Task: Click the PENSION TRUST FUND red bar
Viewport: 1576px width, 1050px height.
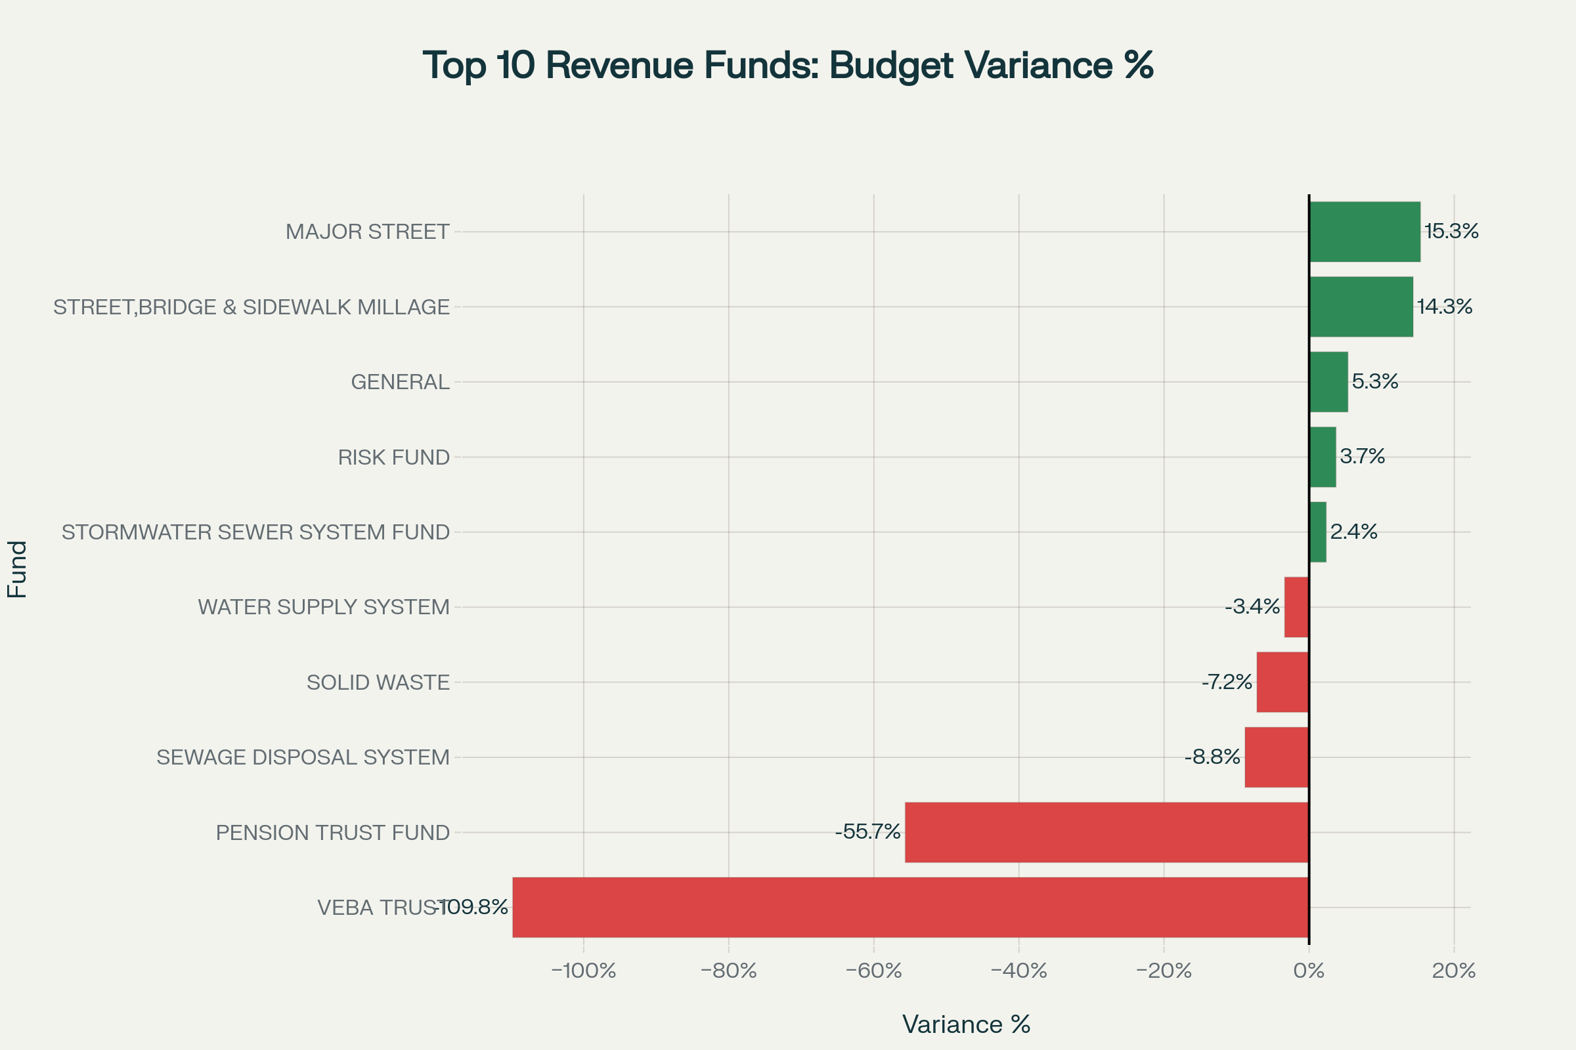Action: coord(1106,831)
